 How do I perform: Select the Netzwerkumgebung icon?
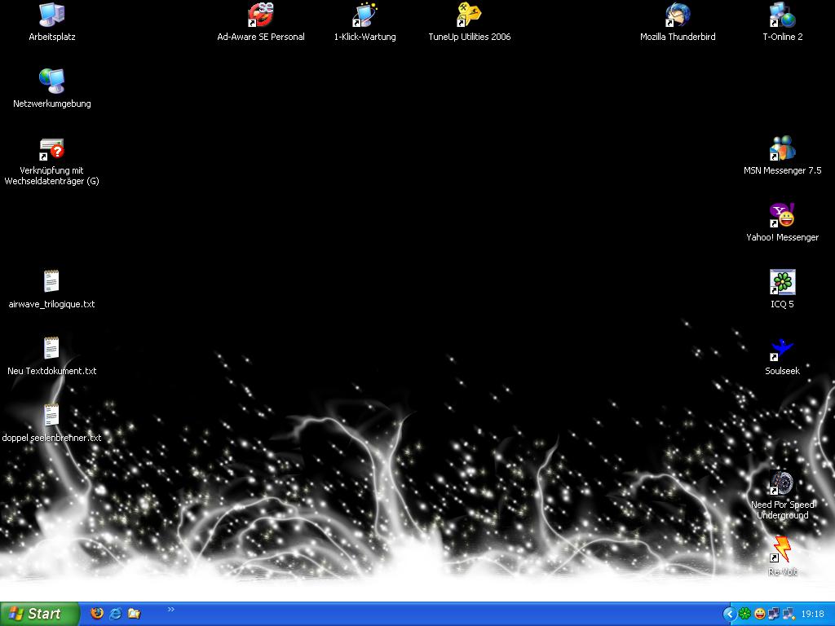click(x=51, y=82)
